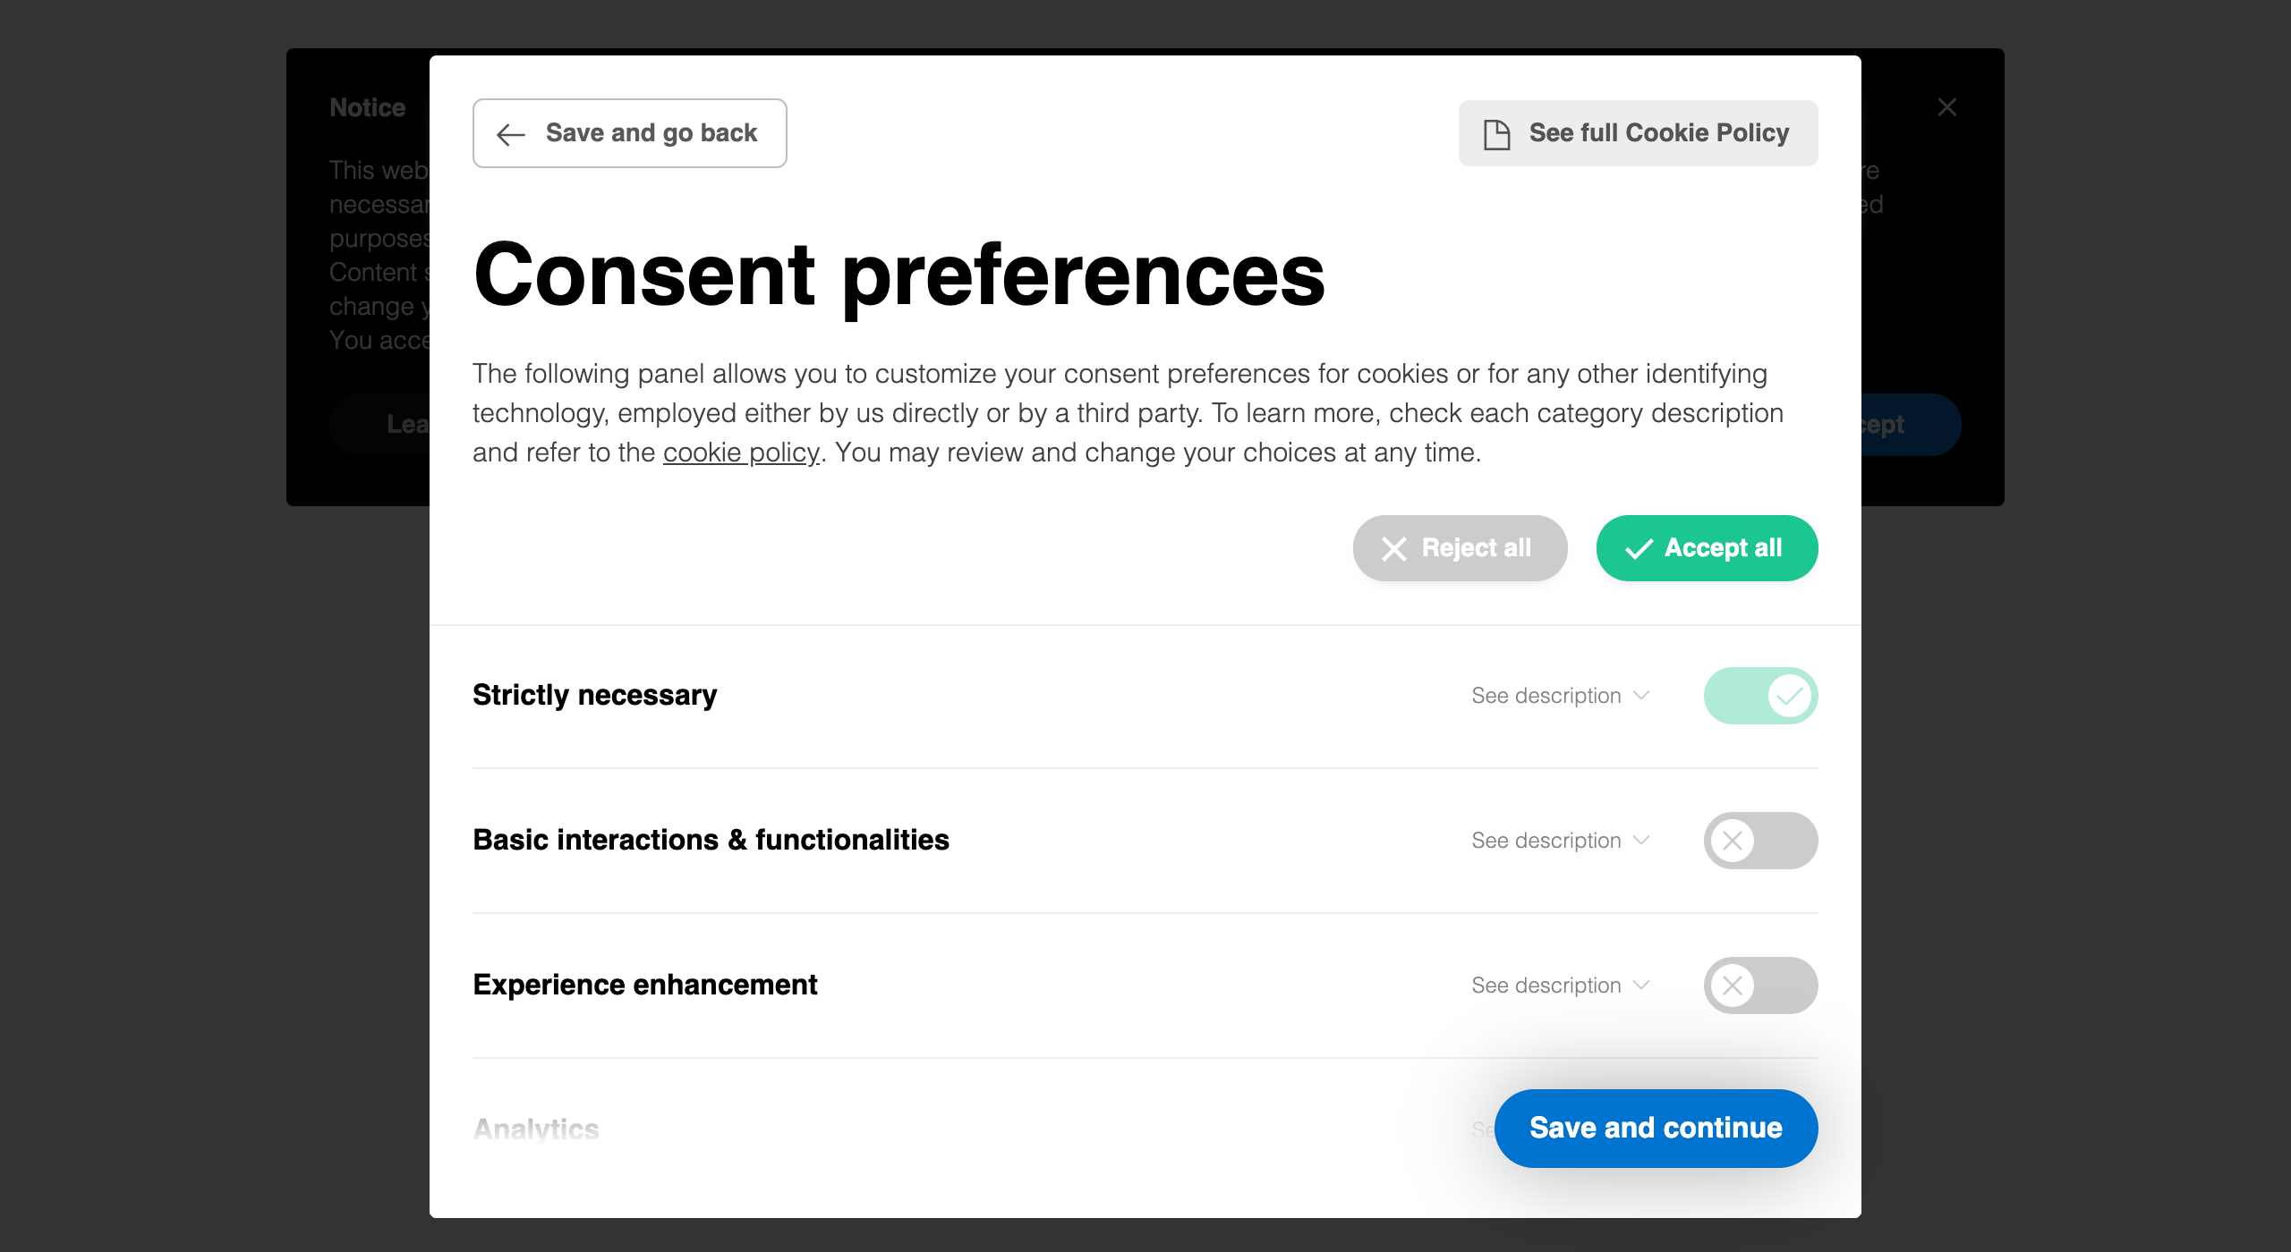Click the Basic interactions & functionalities title
2291x1252 pixels.
click(x=711, y=840)
